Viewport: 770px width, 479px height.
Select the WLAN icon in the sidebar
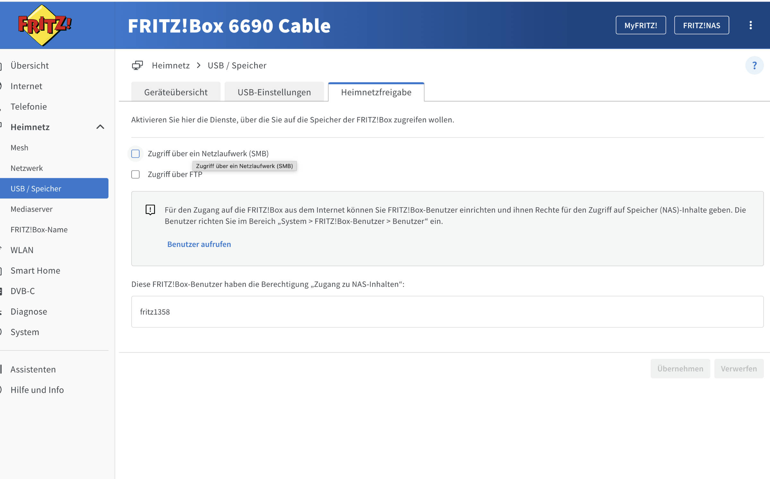1,250
